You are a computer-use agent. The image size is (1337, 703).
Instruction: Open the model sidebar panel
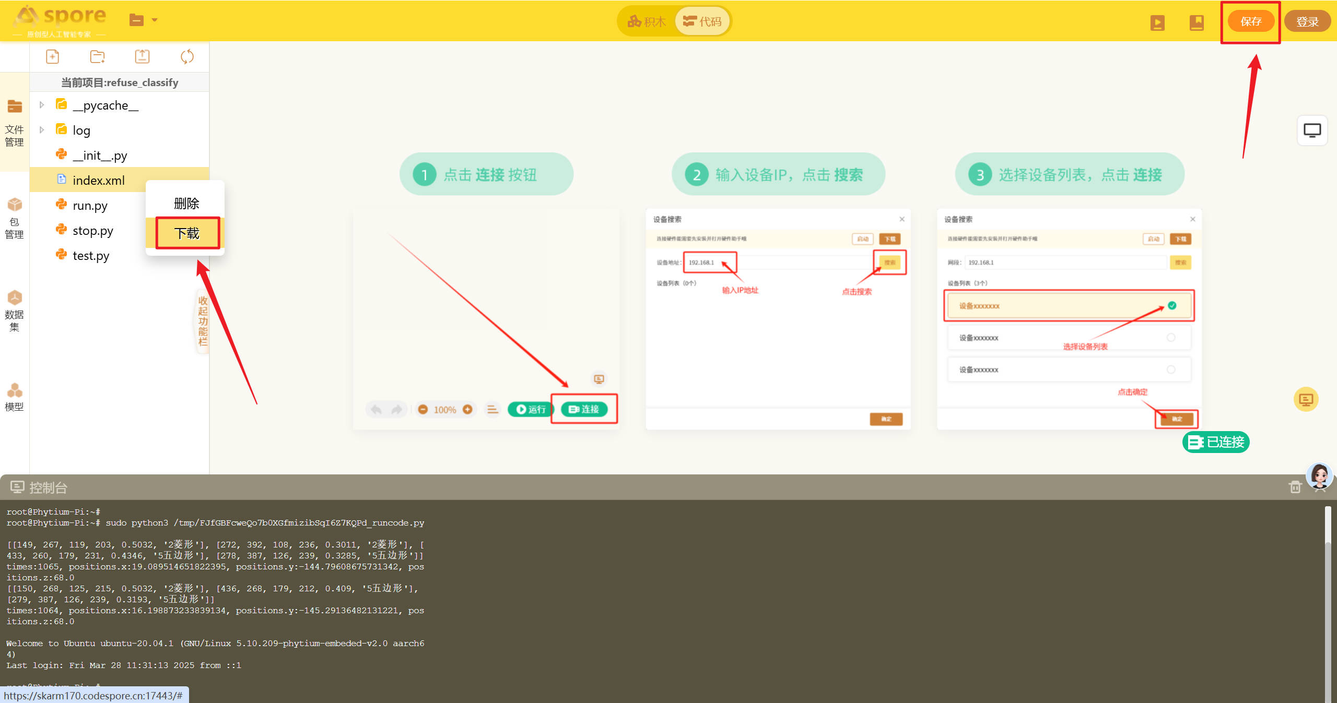(15, 397)
